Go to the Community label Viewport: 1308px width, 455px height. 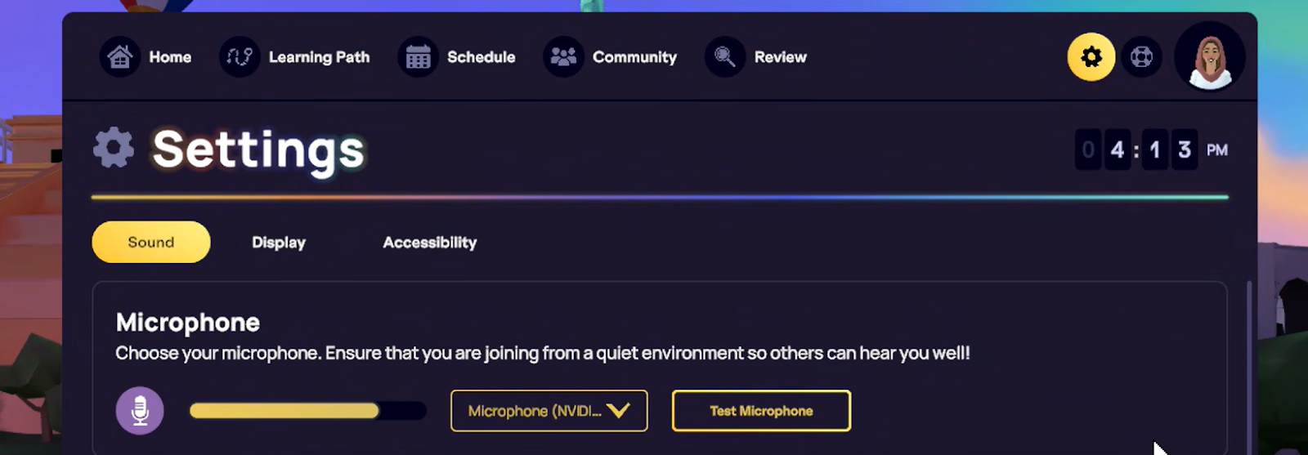pyautogui.click(x=634, y=57)
